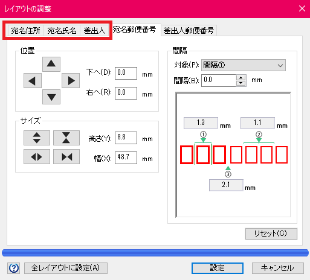Click the 設定 button
Viewport: 310px width, 280px height.
tap(218, 268)
